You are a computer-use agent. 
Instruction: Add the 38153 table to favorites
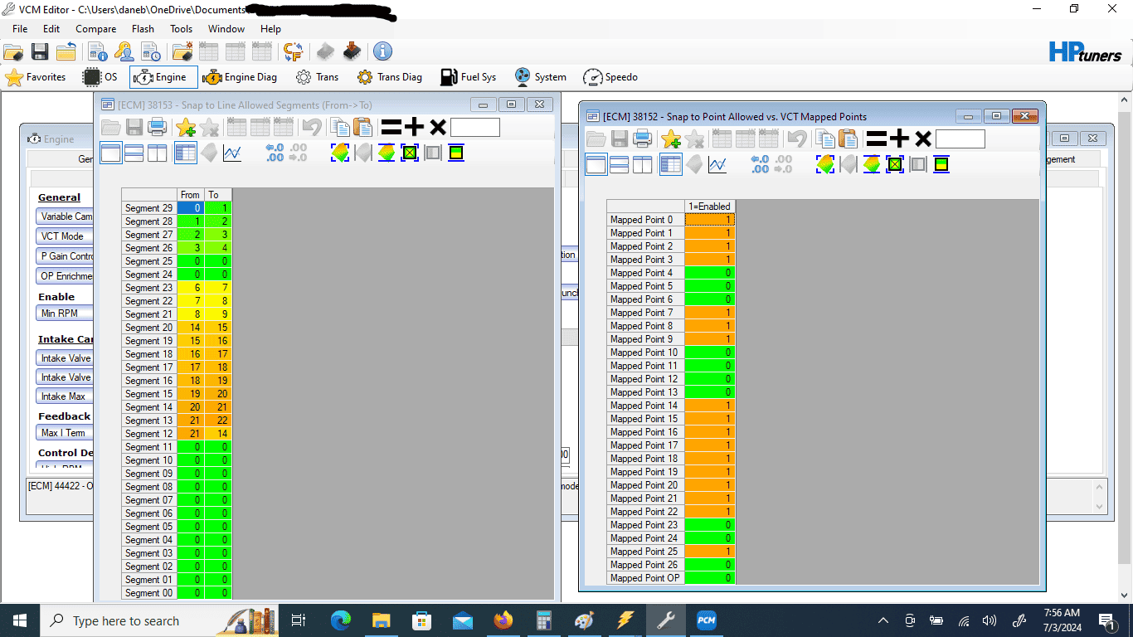pyautogui.click(x=185, y=127)
